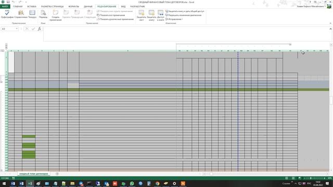This screenshot has height=187, width=333.
Task: Switch to the РАЗРАБОТЧИК tab
Action: (137, 7)
